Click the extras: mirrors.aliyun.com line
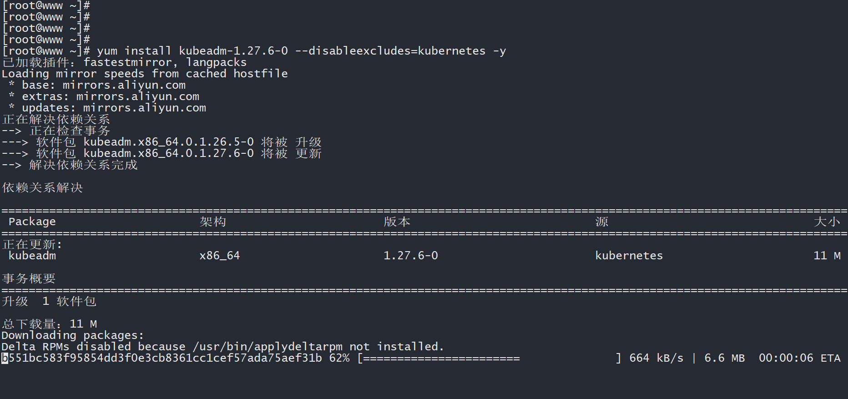 pos(110,96)
